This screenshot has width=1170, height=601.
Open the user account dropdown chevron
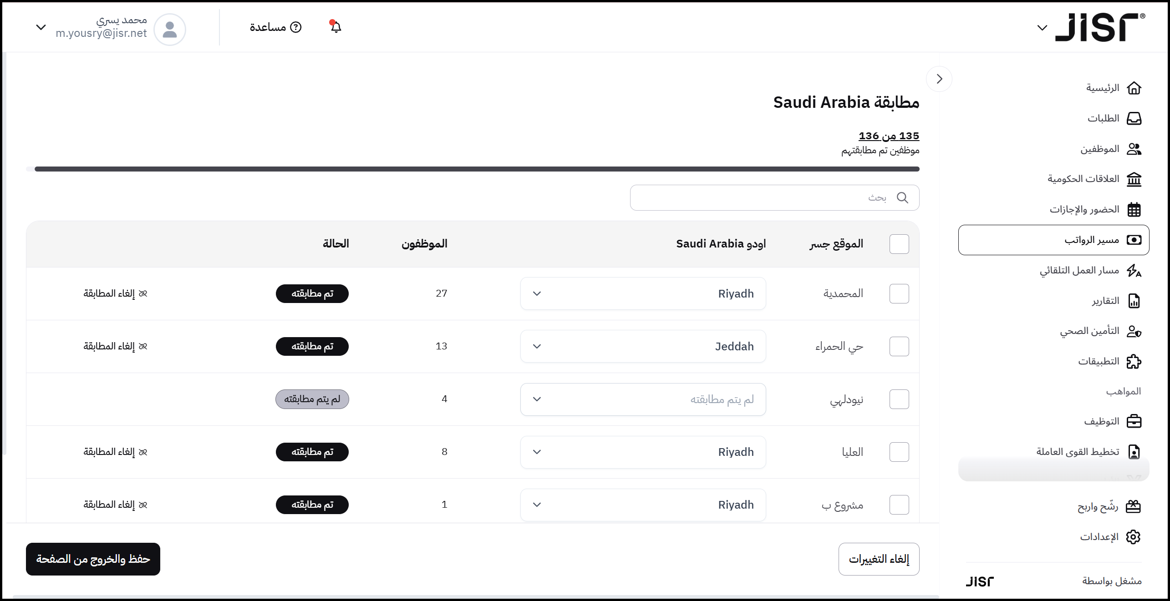click(41, 27)
